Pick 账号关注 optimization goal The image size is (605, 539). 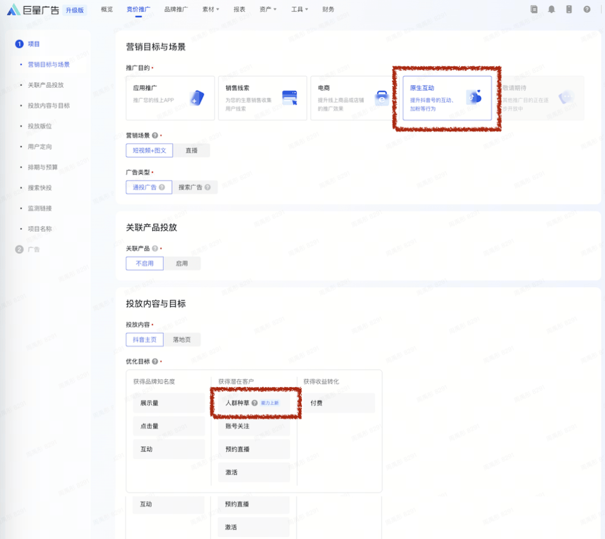(254, 426)
